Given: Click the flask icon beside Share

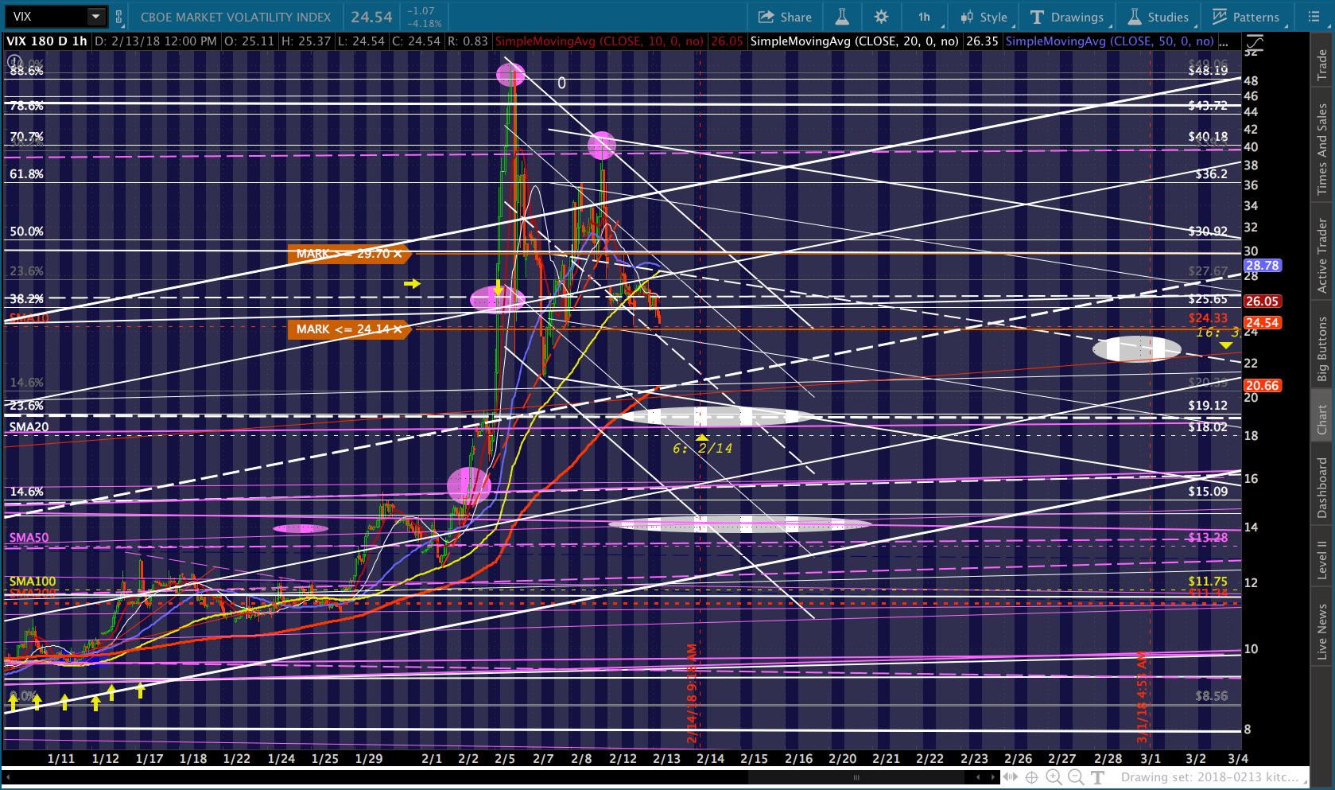Looking at the screenshot, I should tap(841, 17).
